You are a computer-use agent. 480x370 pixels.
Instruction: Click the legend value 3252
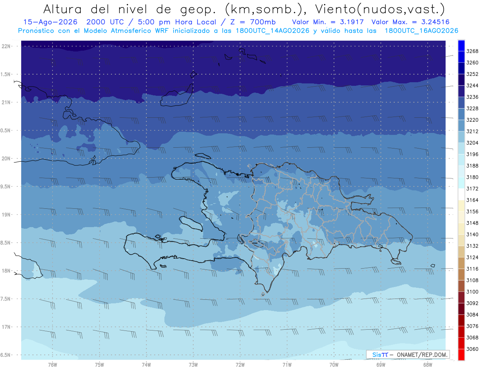click(x=472, y=74)
